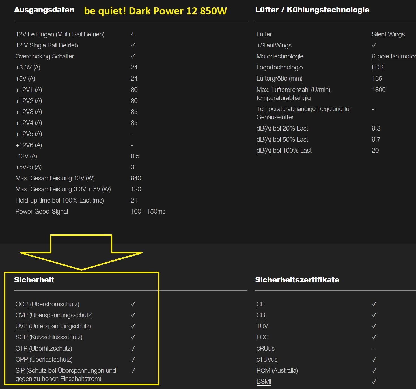Open the SIP glossary link
The height and width of the screenshot is (389, 416).
[x=20, y=371]
